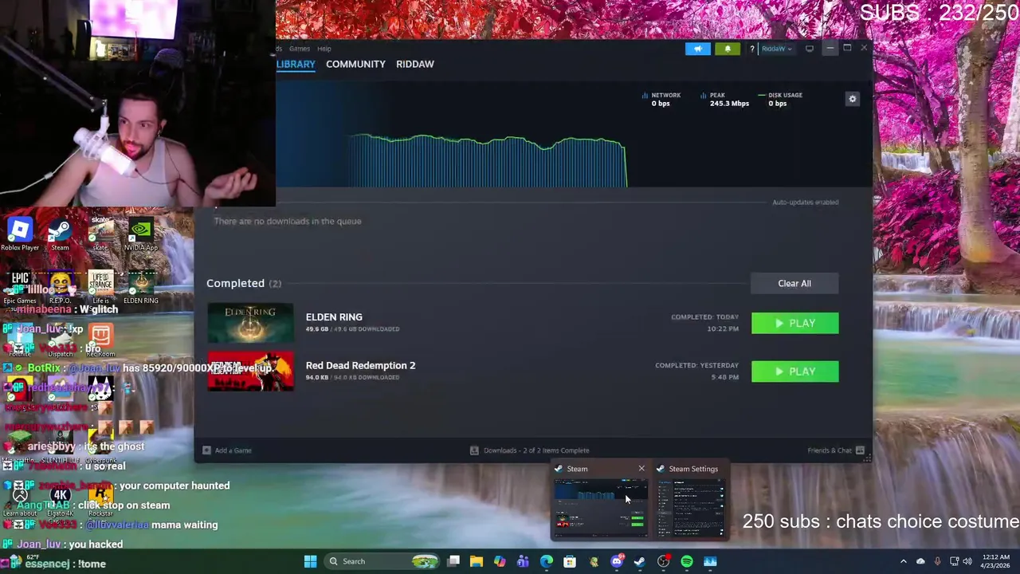
Task: Open Rockstar launcher desktop icon
Action: (x=100, y=500)
